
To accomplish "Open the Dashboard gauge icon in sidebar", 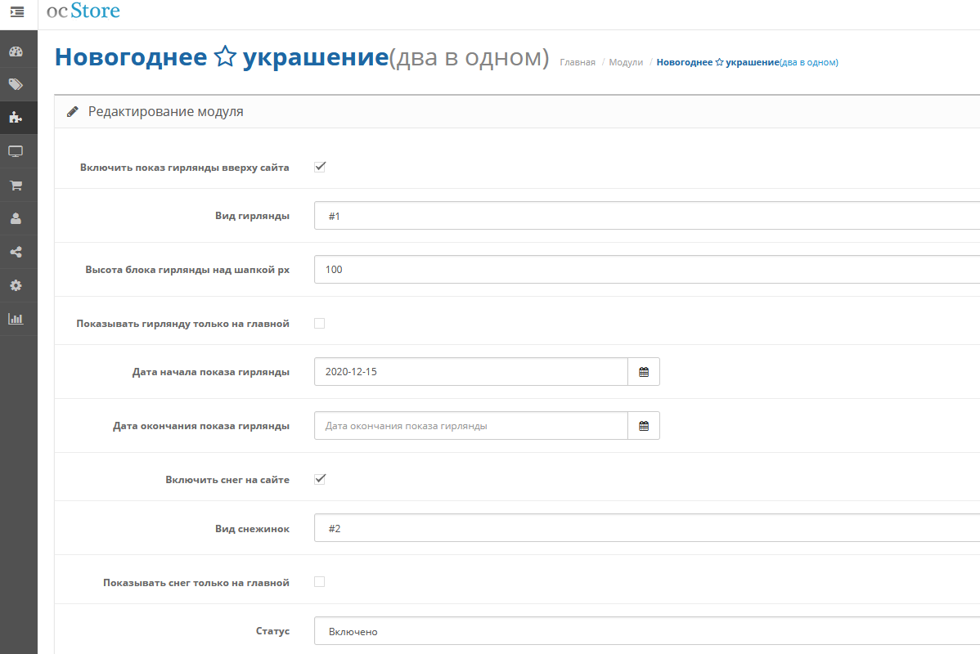I will coord(16,52).
